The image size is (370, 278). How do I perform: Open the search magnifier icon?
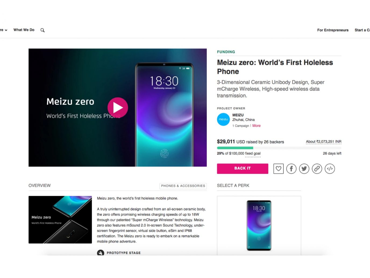click(42, 30)
